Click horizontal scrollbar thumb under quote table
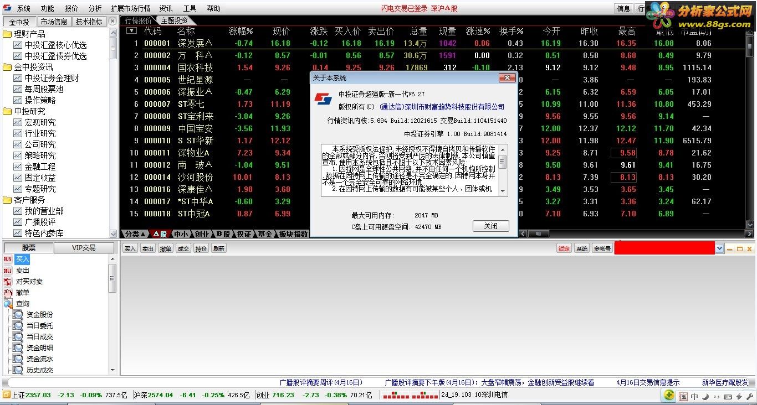The image size is (757, 405). pyautogui.click(x=538, y=234)
